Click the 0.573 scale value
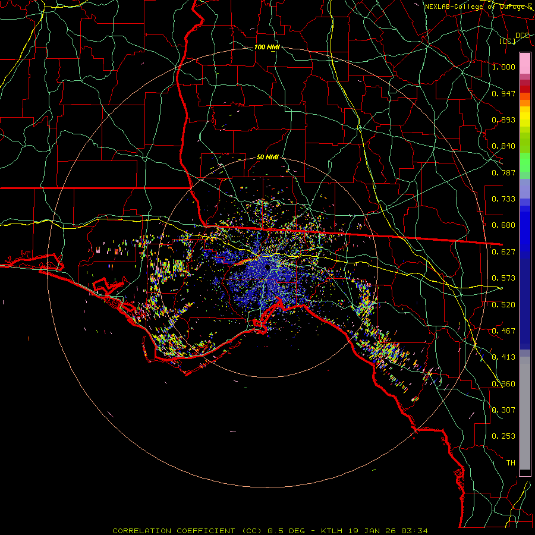Viewport: 535px width, 535px height. tap(503, 278)
